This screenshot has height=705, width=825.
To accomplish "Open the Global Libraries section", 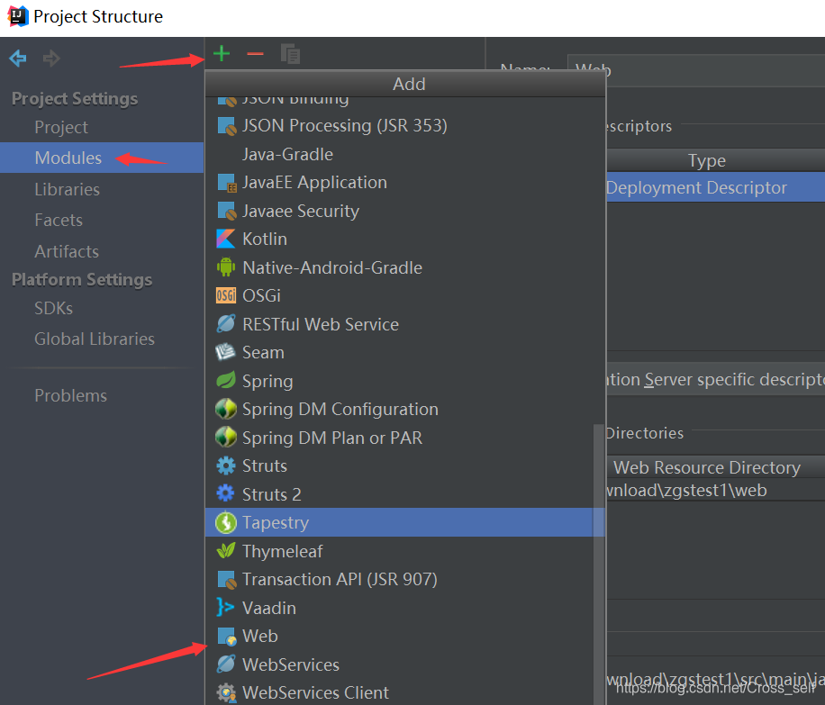I will (95, 339).
